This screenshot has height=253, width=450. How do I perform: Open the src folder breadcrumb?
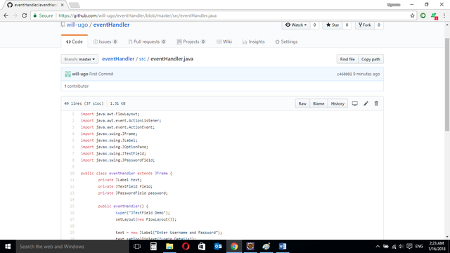tap(142, 59)
